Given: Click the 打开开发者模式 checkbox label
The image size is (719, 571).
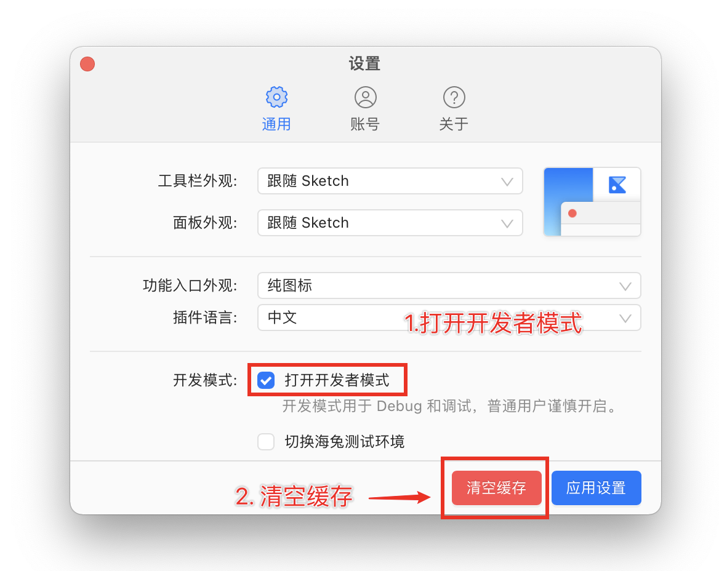Looking at the screenshot, I should [x=337, y=380].
